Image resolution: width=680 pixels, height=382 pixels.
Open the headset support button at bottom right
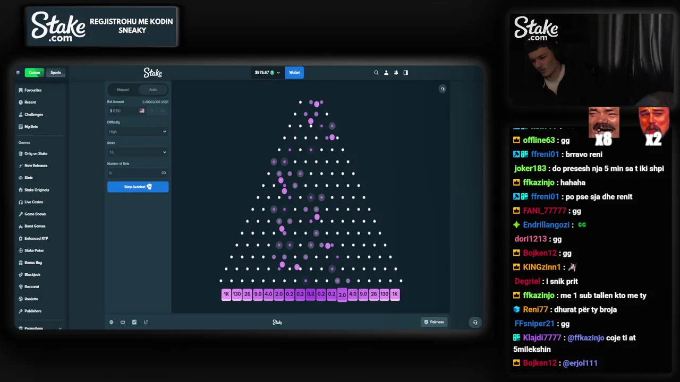(x=475, y=322)
